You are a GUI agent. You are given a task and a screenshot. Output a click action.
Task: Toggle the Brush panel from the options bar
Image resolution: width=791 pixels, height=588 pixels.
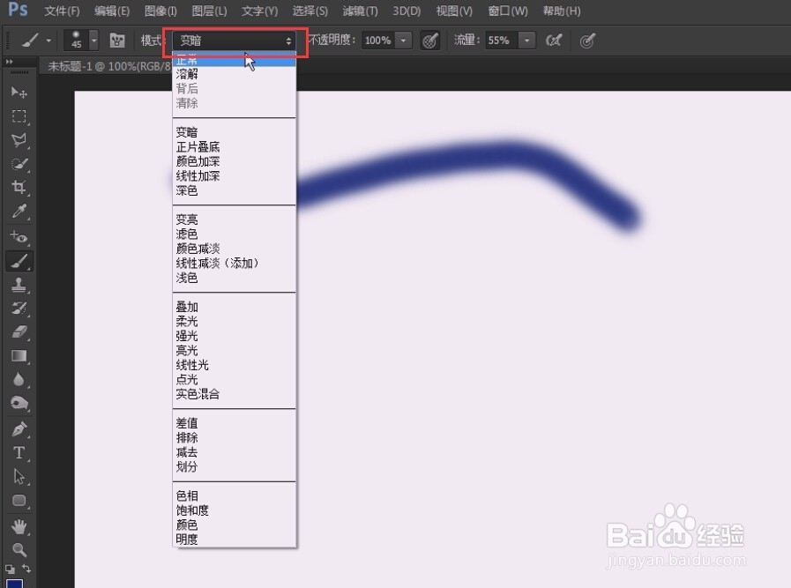pos(117,40)
